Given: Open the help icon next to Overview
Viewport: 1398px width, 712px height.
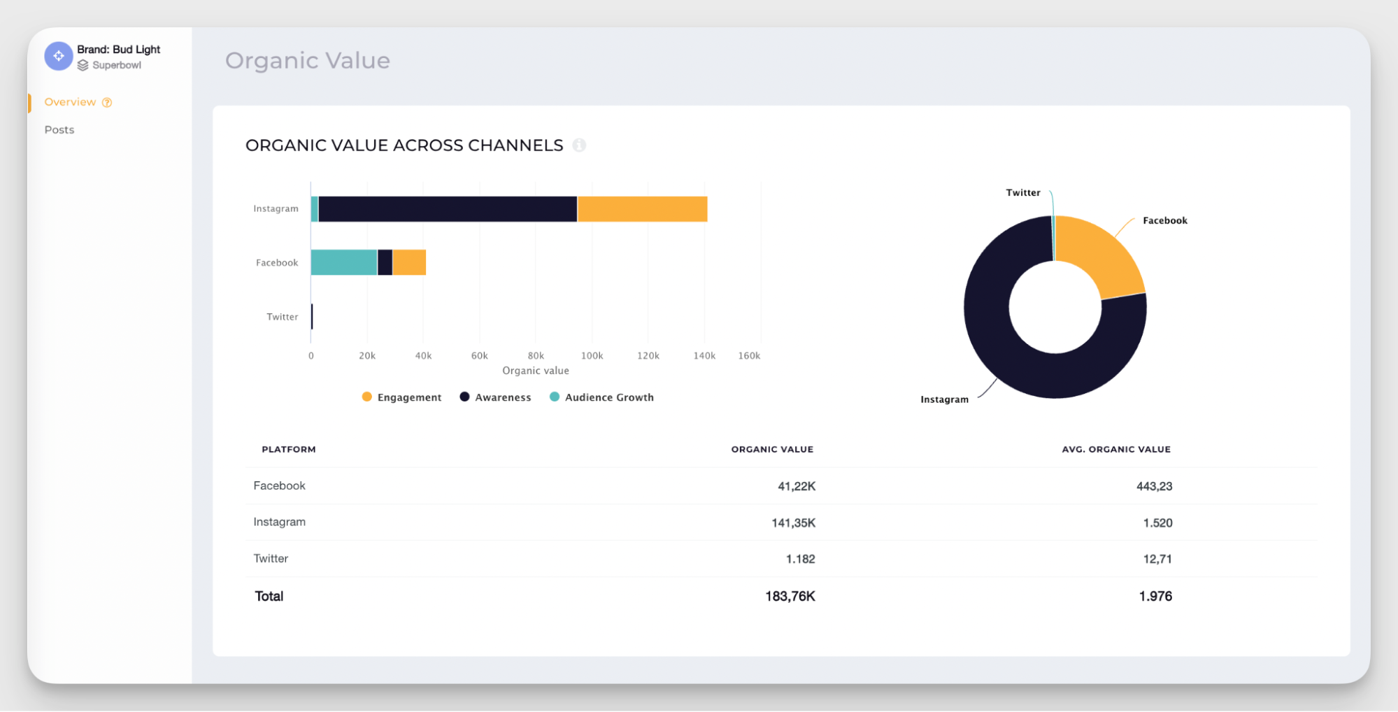Looking at the screenshot, I should pyautogui.click(x=107, y=102).
